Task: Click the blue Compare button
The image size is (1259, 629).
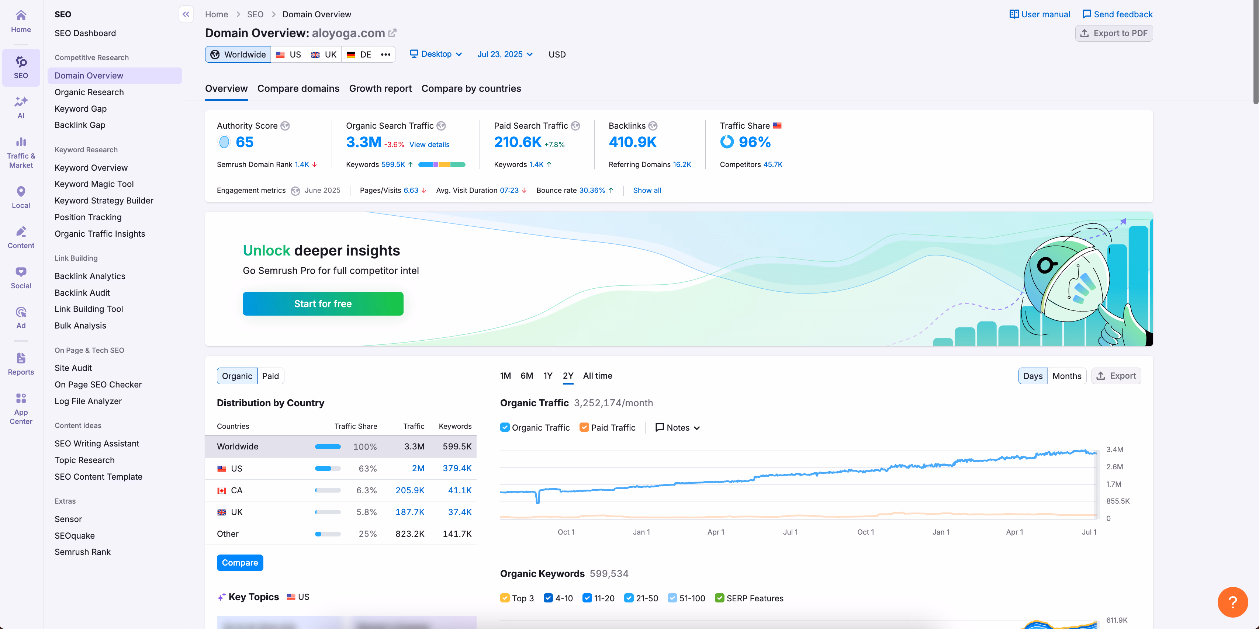Action: (239, 563)
